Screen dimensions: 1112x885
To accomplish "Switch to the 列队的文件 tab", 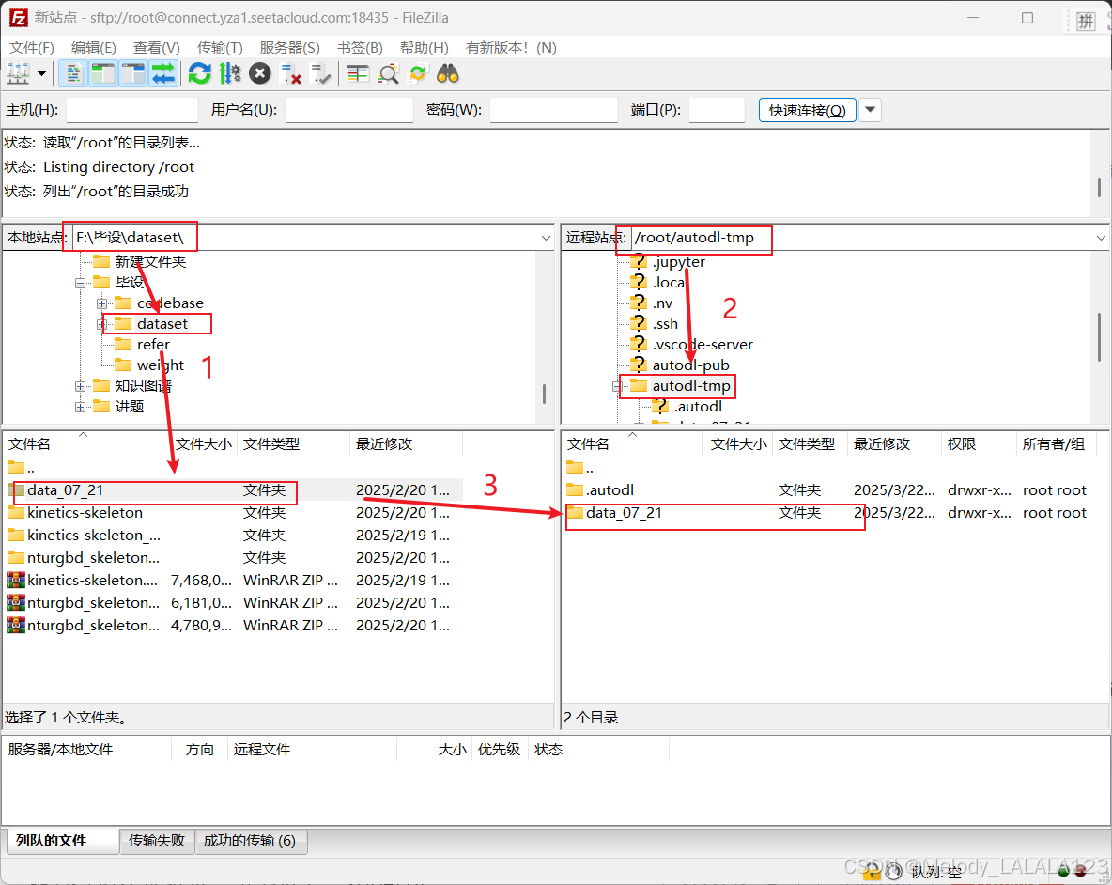I will point(62,841).
